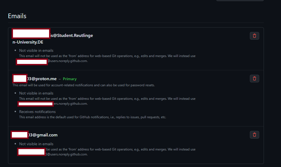The height and width of the screenshot is (167, 281).
Task: Click the Emails section heading
Action: (17, 16)
